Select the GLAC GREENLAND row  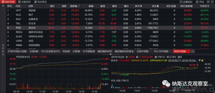(111, 36)
